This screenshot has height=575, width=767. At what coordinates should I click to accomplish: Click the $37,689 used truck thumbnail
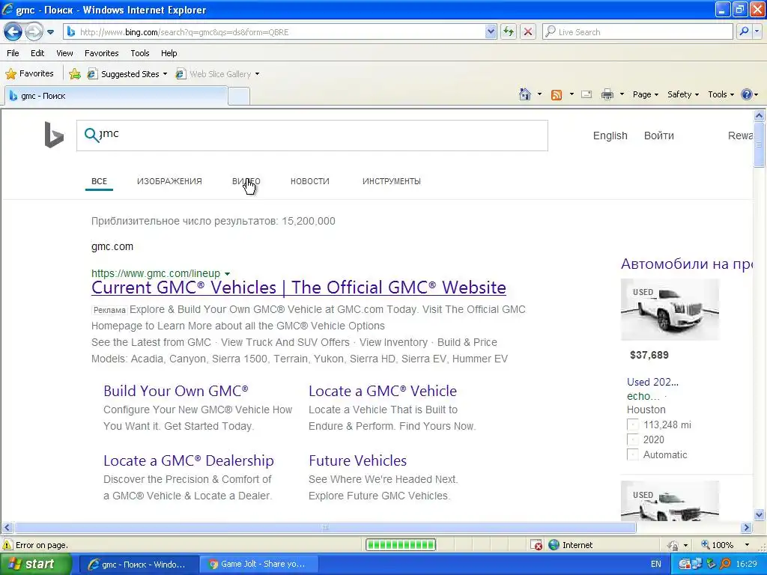[x=670, y=309]
